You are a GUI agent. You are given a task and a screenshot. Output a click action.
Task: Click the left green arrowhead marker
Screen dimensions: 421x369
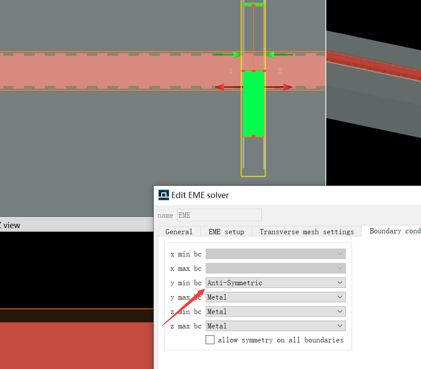[x=237, y=55]
